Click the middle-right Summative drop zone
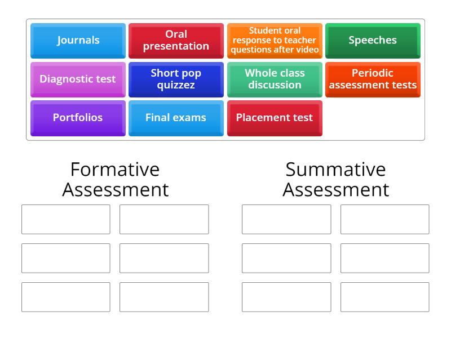Image resolution: width=451 pixels, height=338 pixels. click(x=384, y=258)
